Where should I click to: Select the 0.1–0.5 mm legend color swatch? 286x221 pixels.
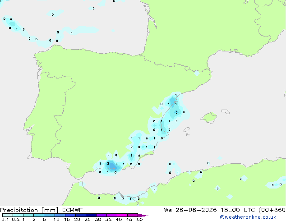(8, 215)
